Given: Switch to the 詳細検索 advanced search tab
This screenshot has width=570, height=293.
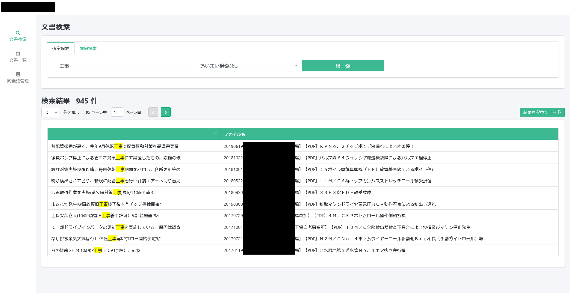Looking at the screenshot, I should [x=88, y=48].
